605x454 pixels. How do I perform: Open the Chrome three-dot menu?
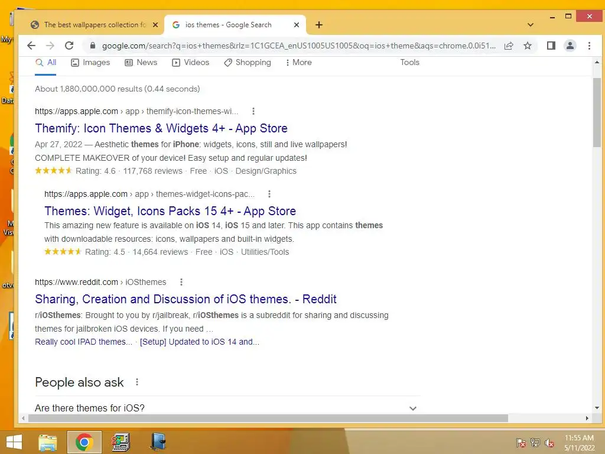coord(589,46)
